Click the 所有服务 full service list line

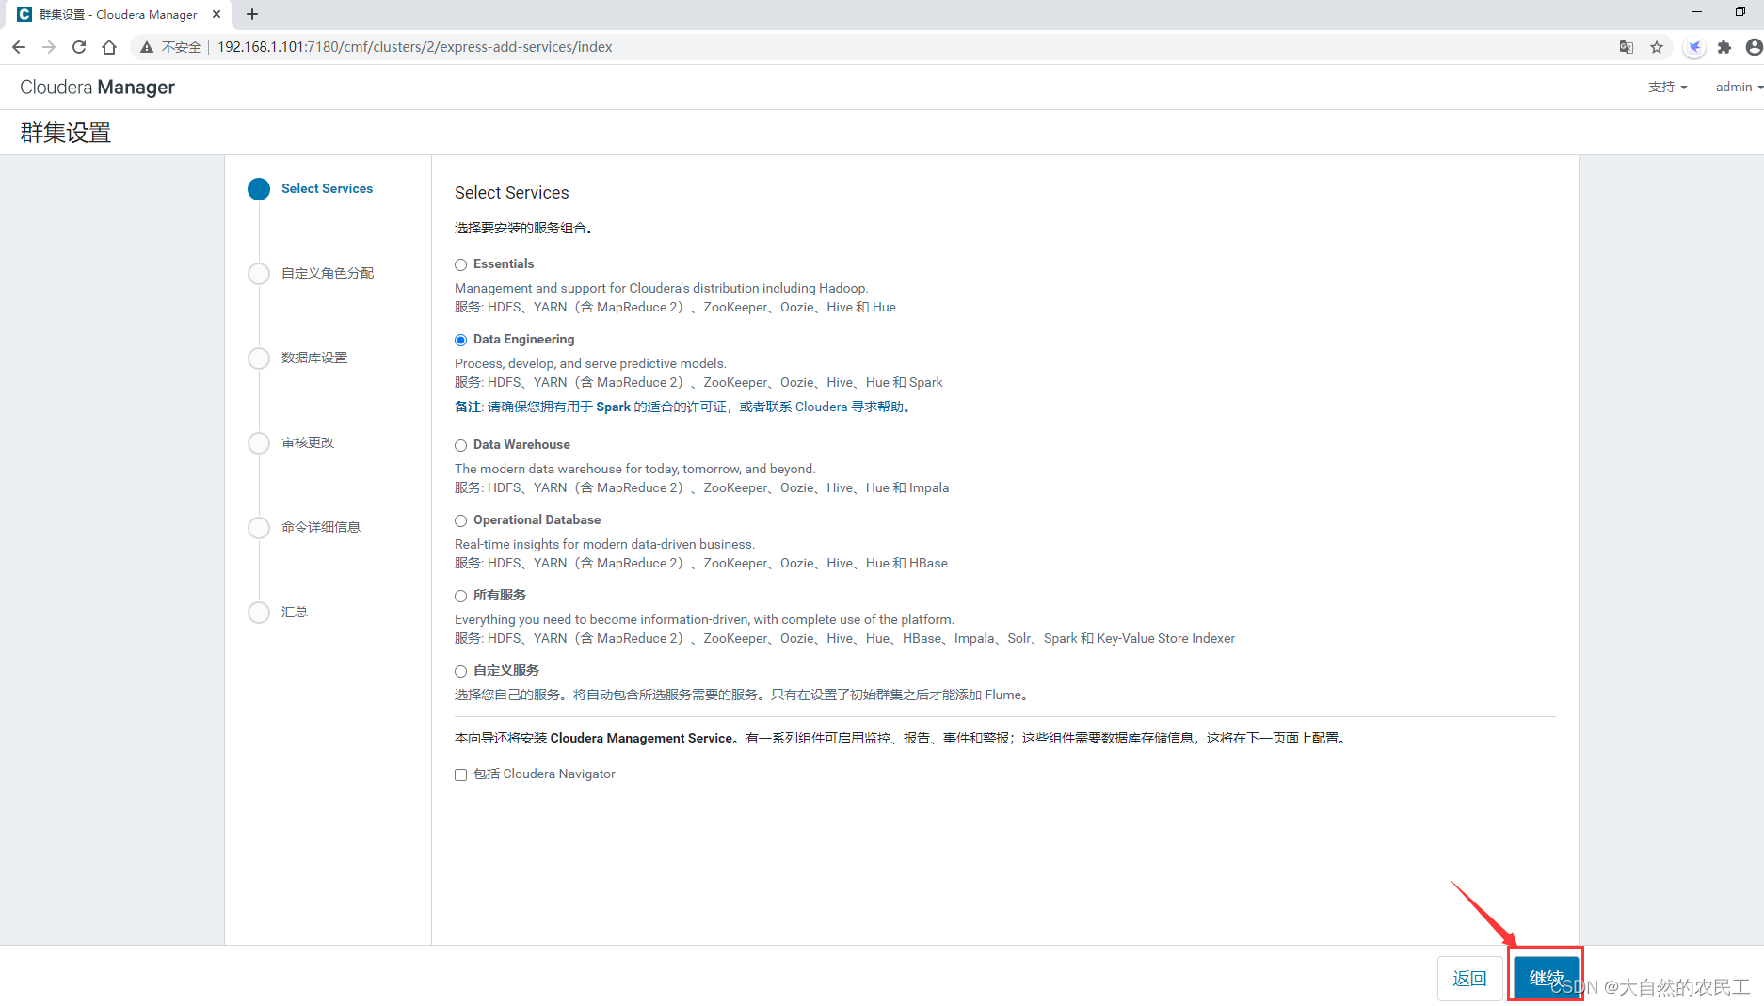coord(844,638)
